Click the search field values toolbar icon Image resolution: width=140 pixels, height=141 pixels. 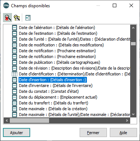17,18
